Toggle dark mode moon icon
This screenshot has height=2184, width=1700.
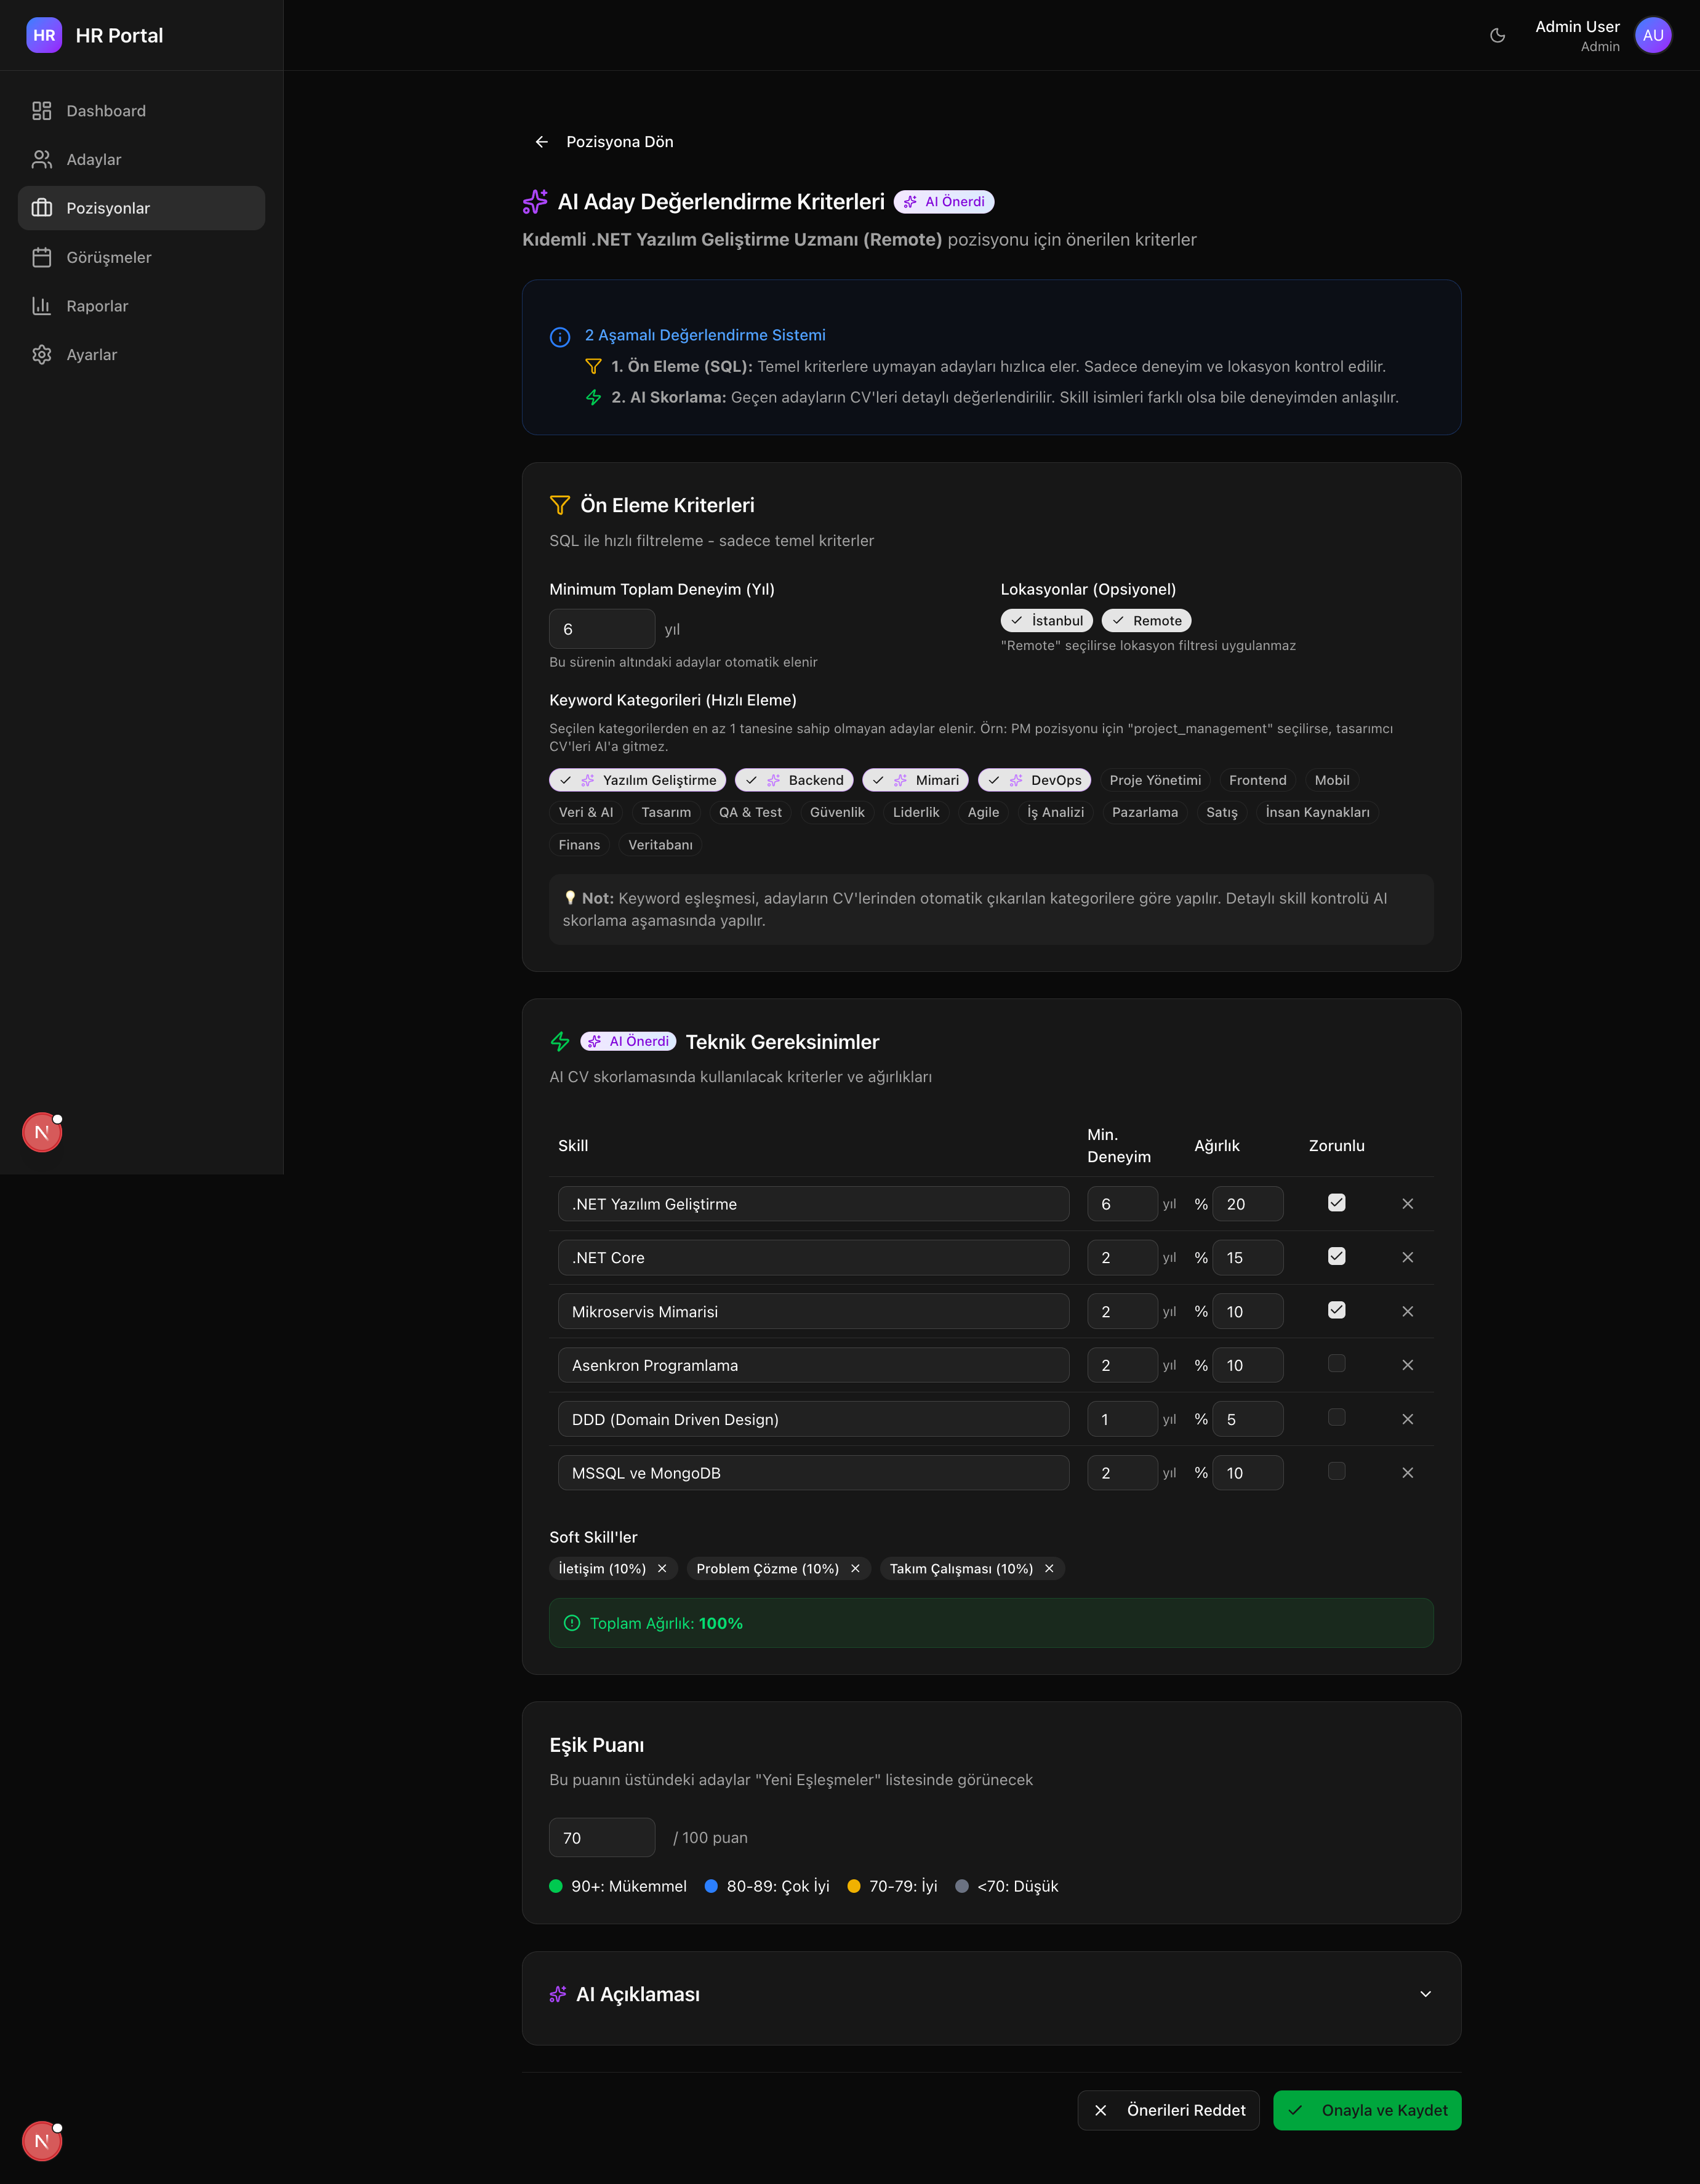click(1497, 35)
